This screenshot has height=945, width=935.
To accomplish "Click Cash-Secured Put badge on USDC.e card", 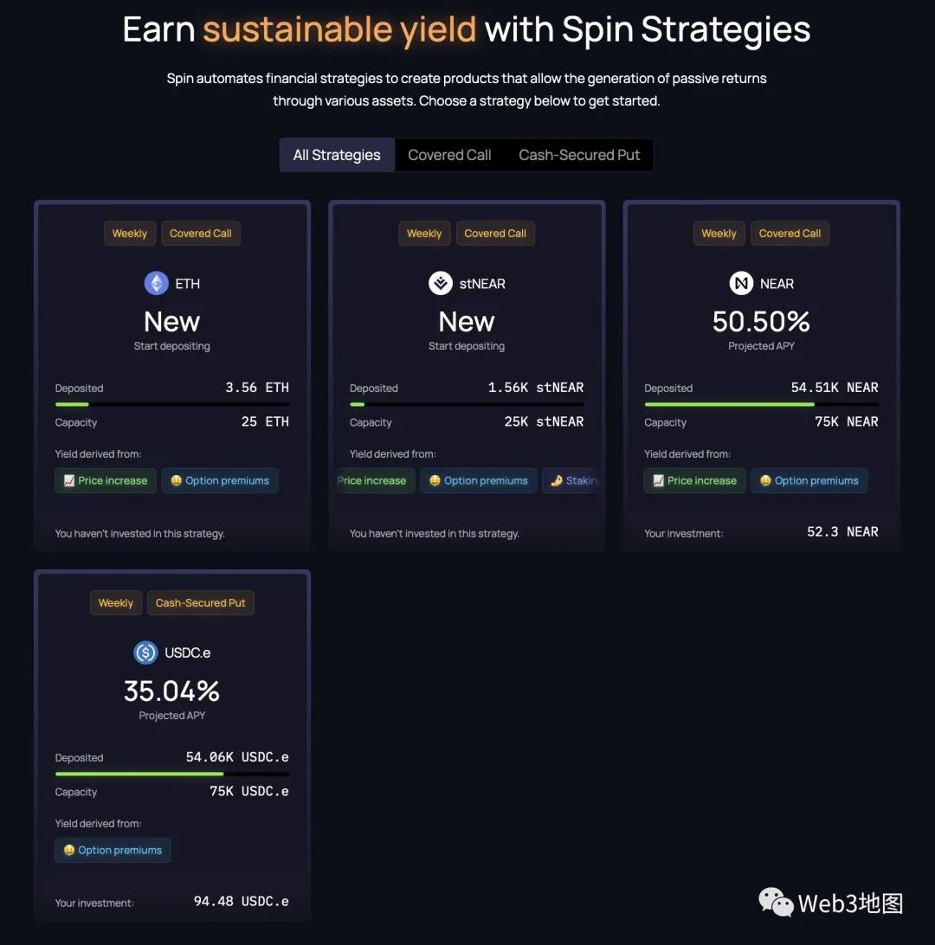I will coord(201,603).
